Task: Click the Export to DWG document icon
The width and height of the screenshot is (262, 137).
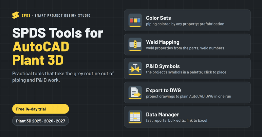Action: [x=135, y=93]
